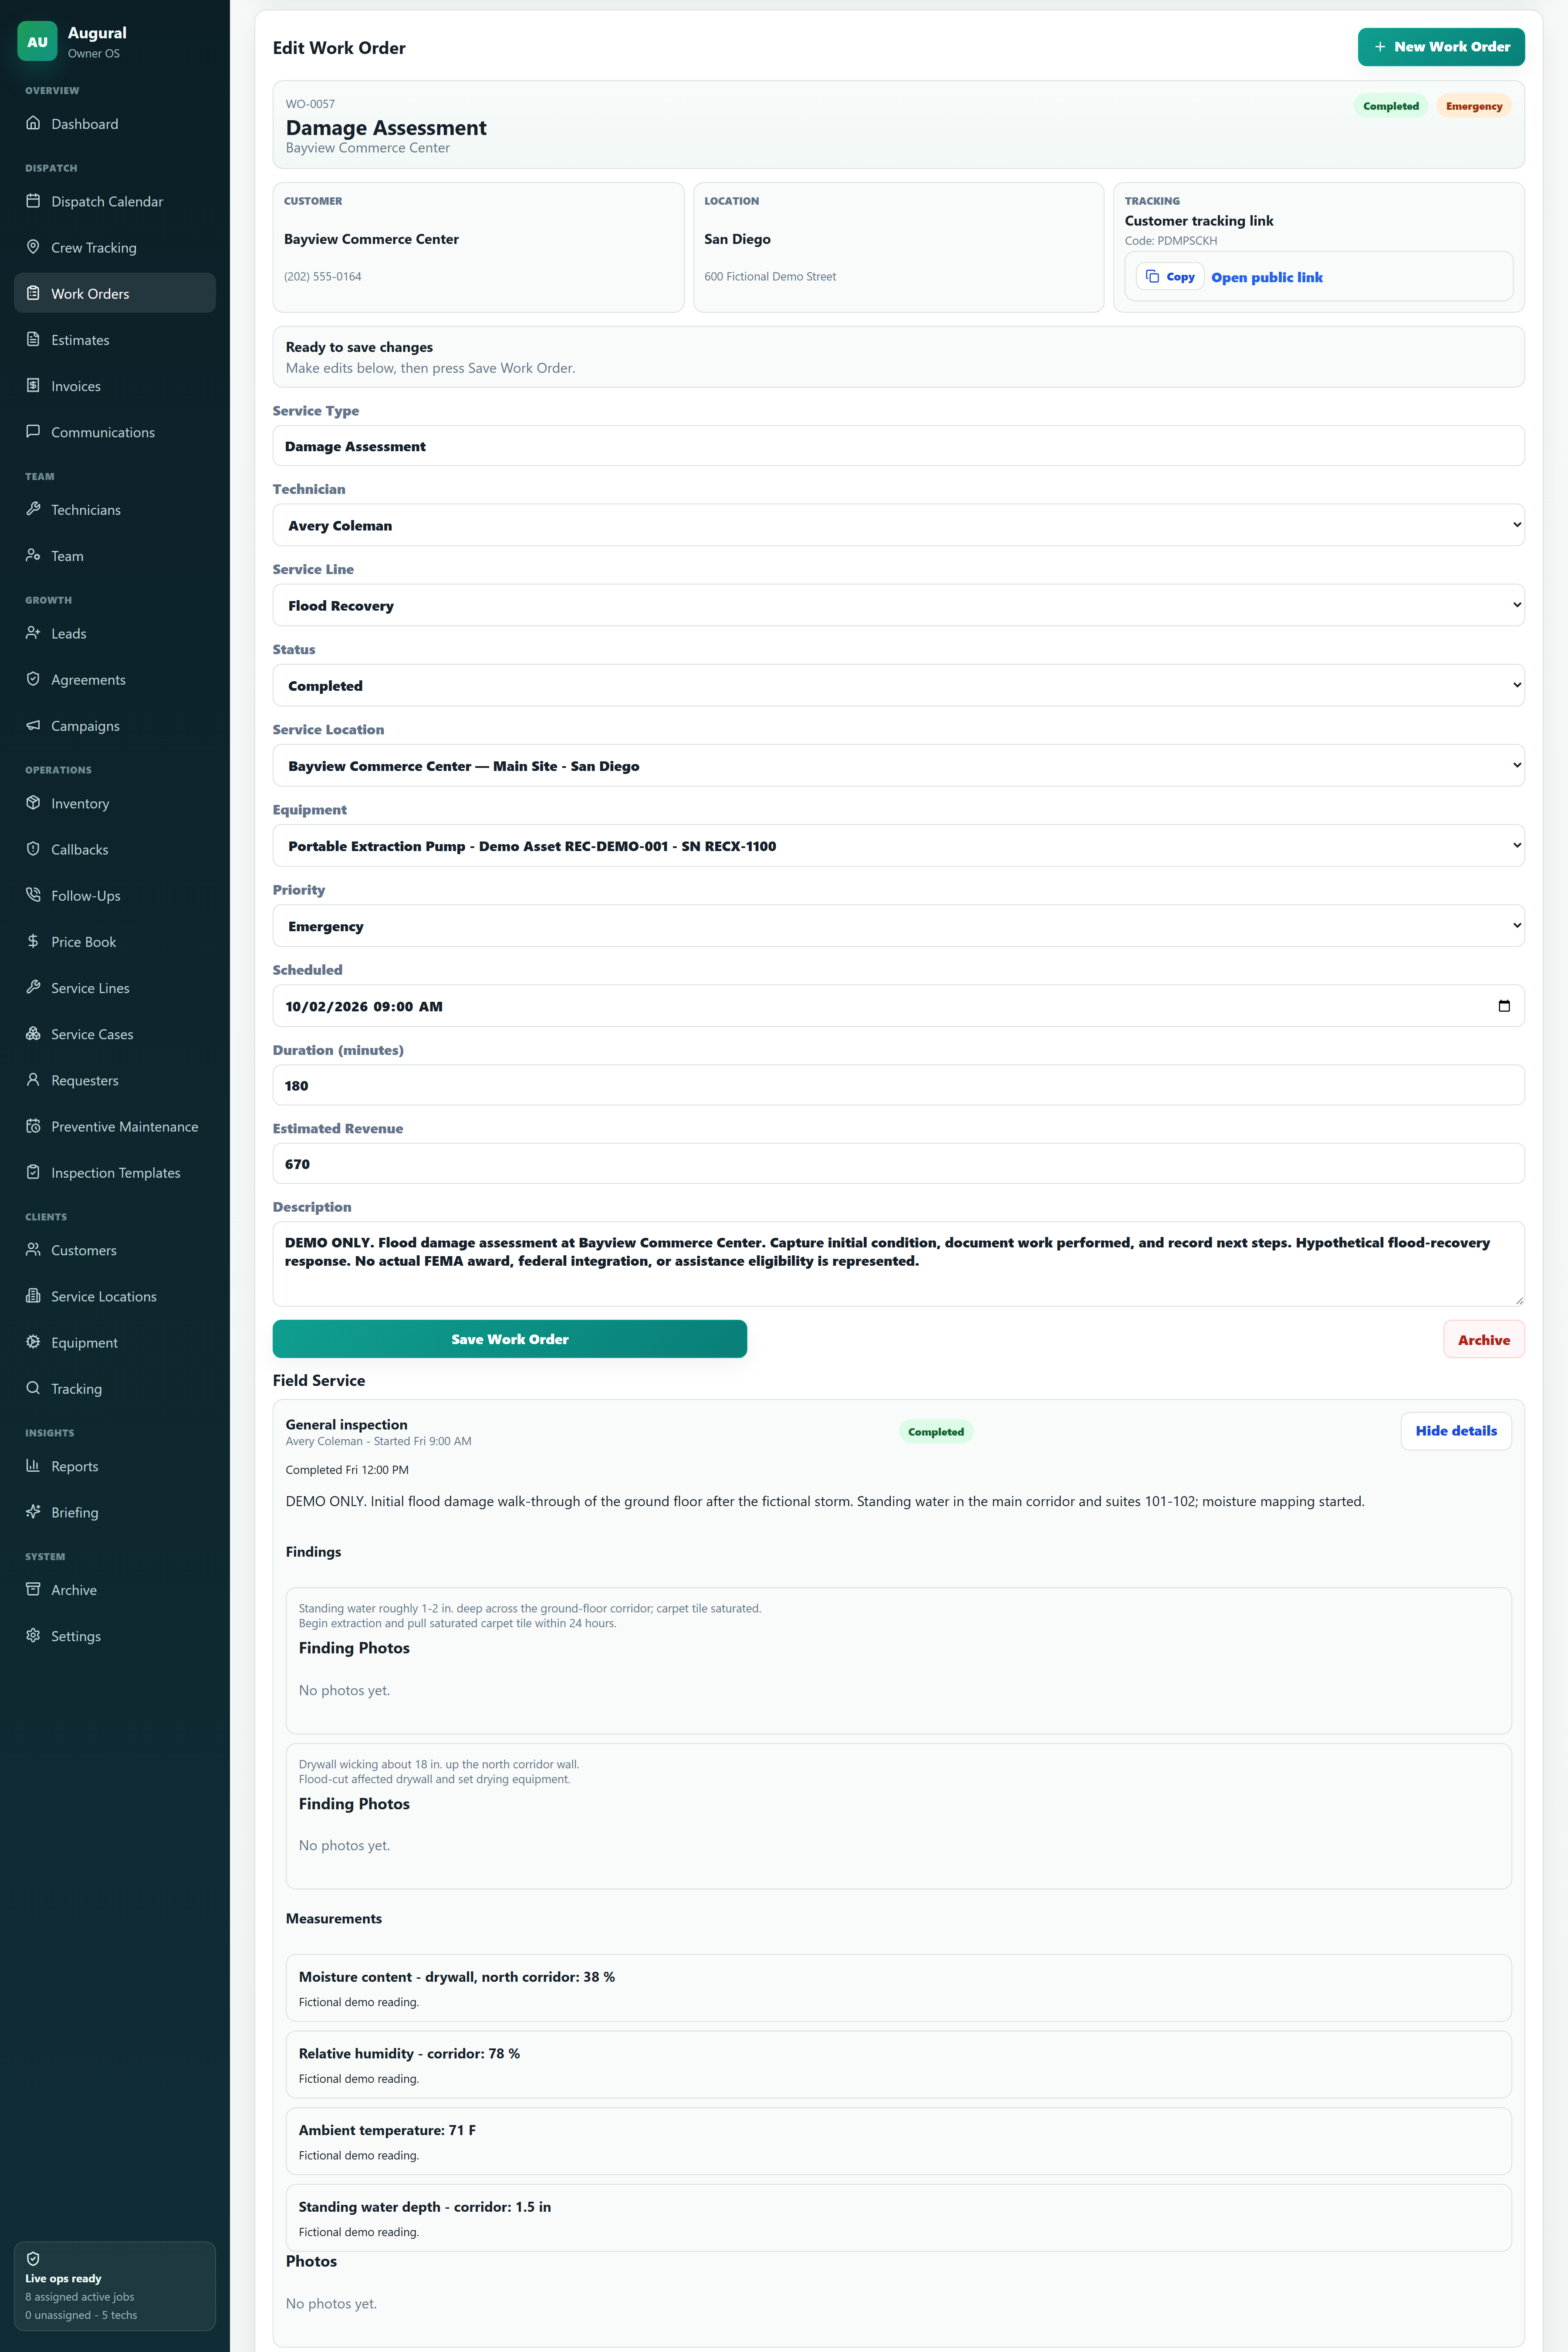The width and height of the screenshot is (1568, 2352).
Task: Open the Technician dropdown showing Avery Coleman
Action: coord(898,525)
